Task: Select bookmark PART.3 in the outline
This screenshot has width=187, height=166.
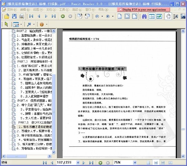Action: [35, 61]
